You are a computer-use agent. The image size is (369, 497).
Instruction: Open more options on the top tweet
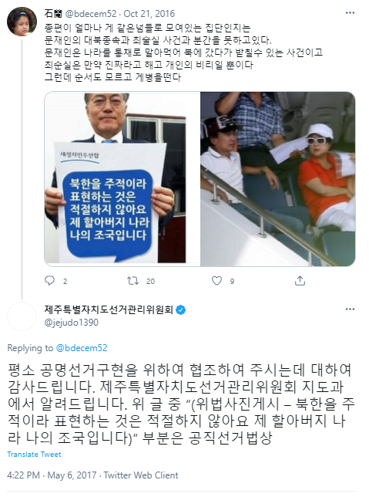[x=350, y=13]
